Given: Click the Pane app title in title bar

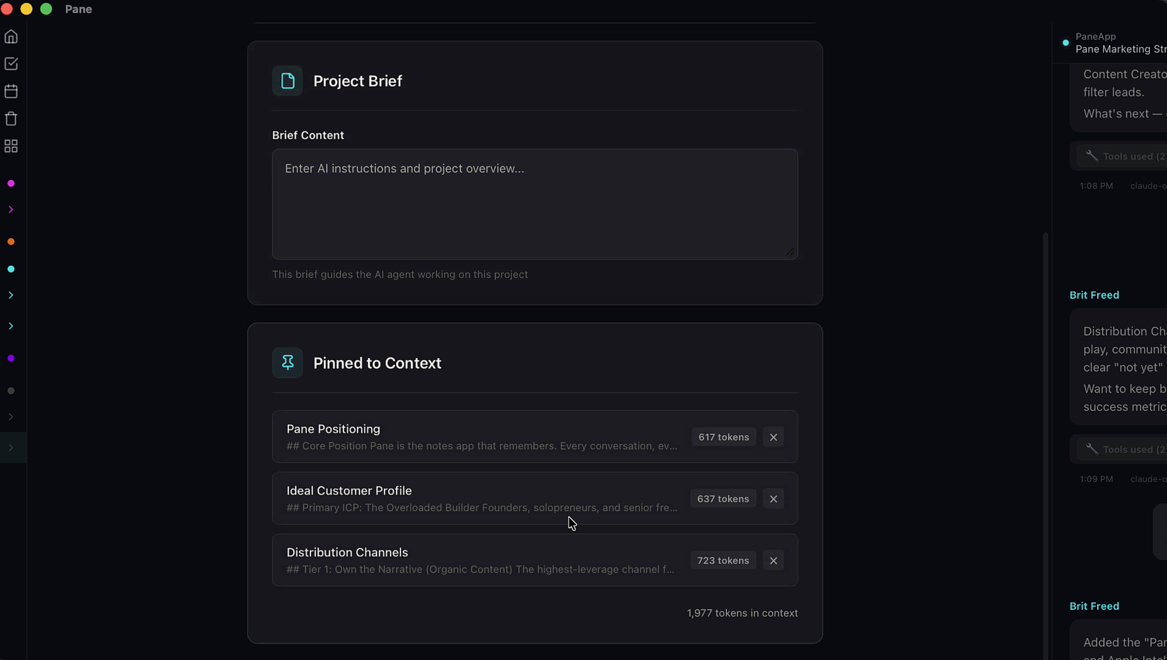Looking at the screenshot, I should pos(78,9).
